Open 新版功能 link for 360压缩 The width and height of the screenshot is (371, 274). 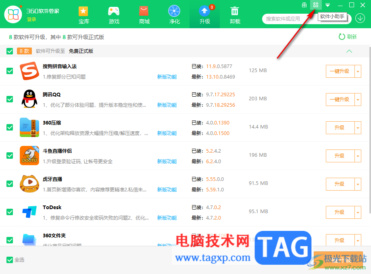[167, 133]
